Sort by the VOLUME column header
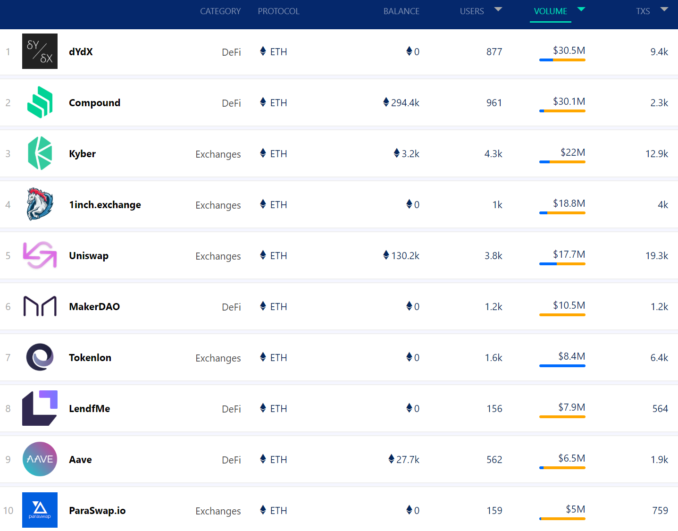 click(551, 11)
